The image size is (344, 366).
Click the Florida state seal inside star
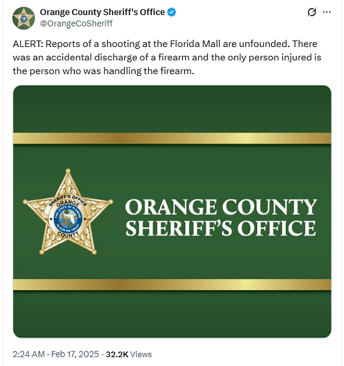[x=68, y=219]
